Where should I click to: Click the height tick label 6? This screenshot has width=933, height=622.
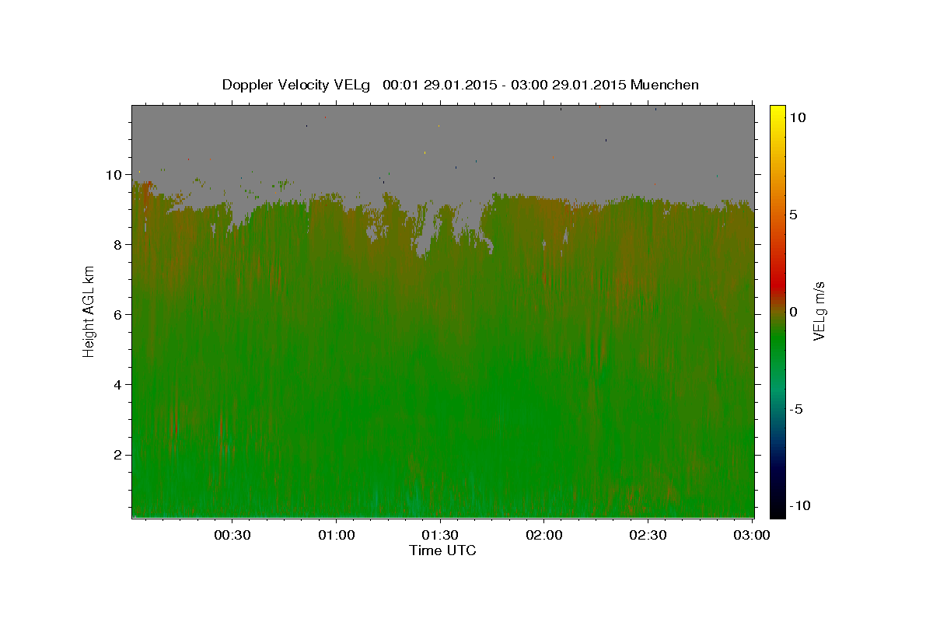click(x=117, y=315)
